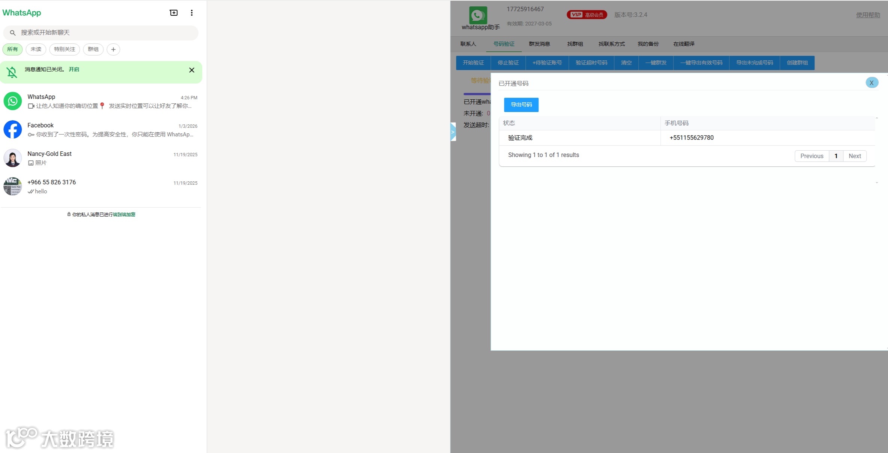Click the VIP 高级会员 badge
This screenshot has height=453, width=888.
[x=586, y=15]
